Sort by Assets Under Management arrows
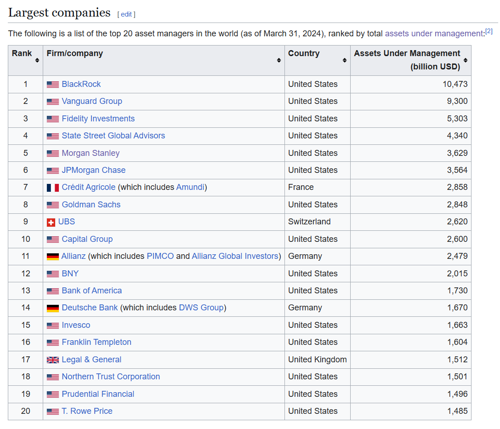 [x=465, y=60]
